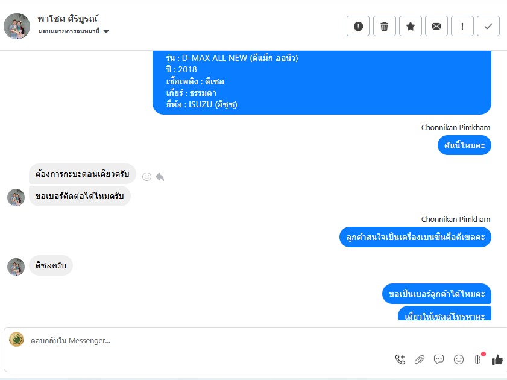This screenshot has width=507, height=380.
Task: Mark conversation unread with envelope icon
Action: click(436, 26)
